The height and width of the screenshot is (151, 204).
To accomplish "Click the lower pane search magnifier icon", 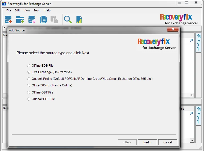I will (191, 114).
